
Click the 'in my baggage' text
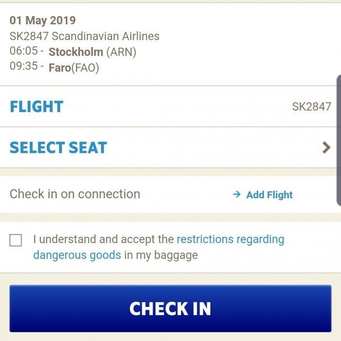pyautogui.click(x=161, y=255)
